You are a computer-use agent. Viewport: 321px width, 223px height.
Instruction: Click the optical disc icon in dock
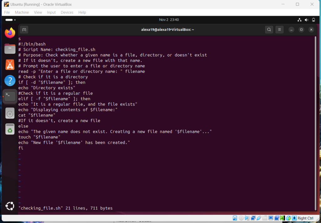click(10, 113)
